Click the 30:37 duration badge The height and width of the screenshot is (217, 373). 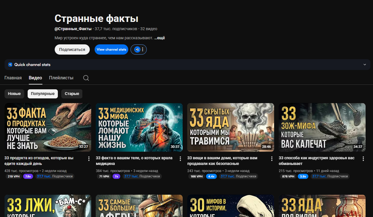coord(175,147)
